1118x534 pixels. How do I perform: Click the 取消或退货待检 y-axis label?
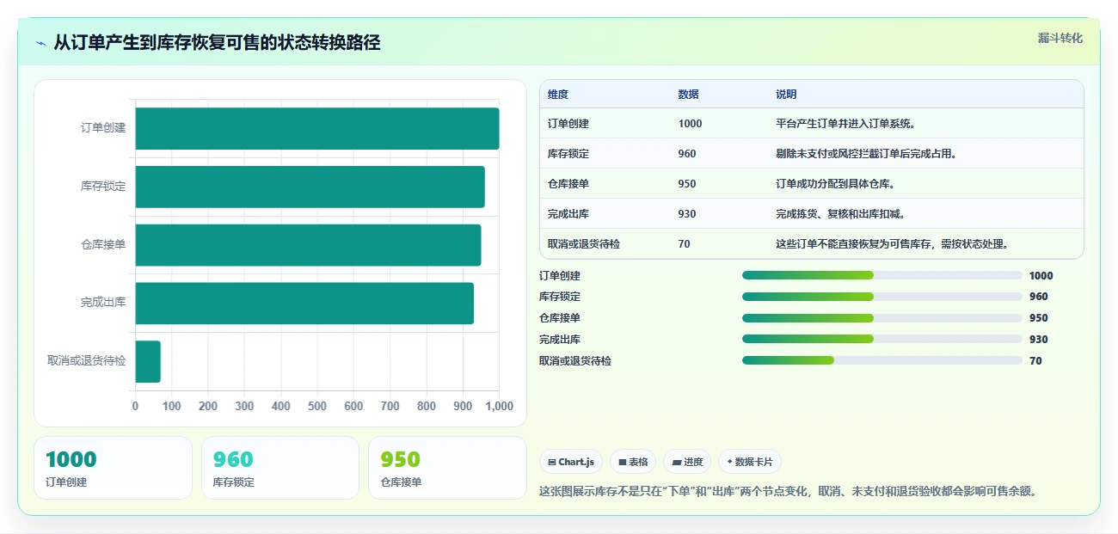87,361
